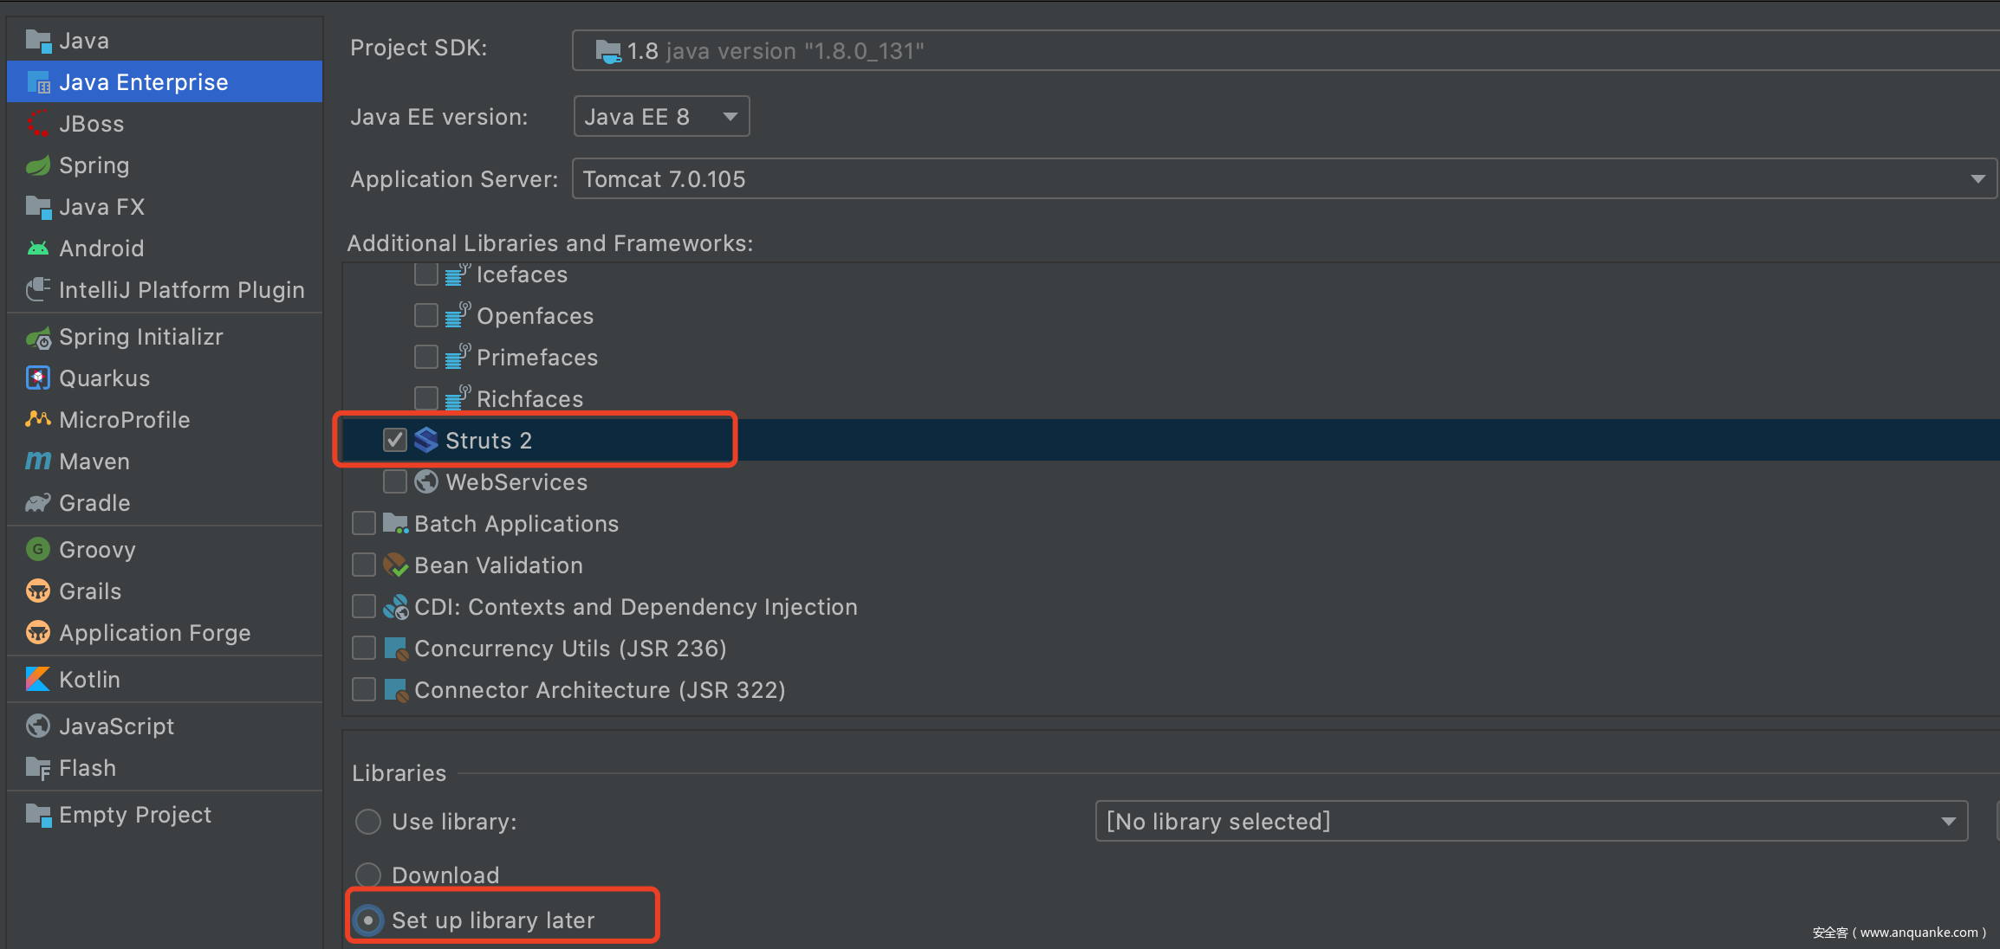Select the Java Enterprise project type icon

(x=38, y=81)
